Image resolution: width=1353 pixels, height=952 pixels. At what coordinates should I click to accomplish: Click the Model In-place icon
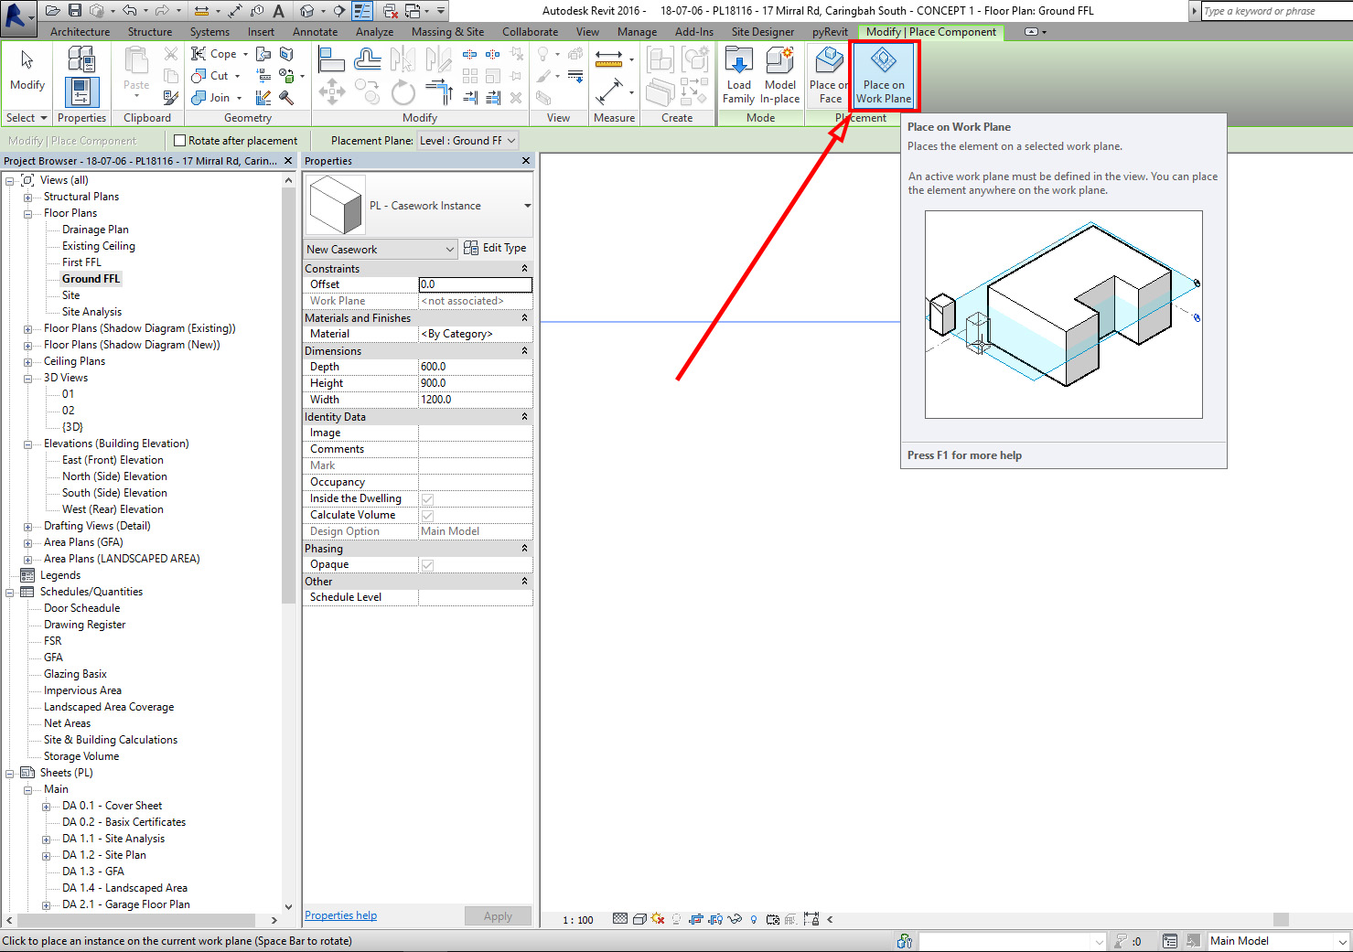click(x=779, y=73)
